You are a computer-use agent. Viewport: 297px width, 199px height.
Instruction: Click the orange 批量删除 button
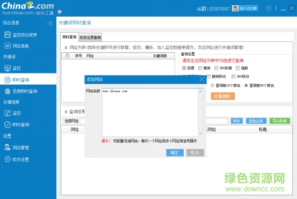coord(222,96)
